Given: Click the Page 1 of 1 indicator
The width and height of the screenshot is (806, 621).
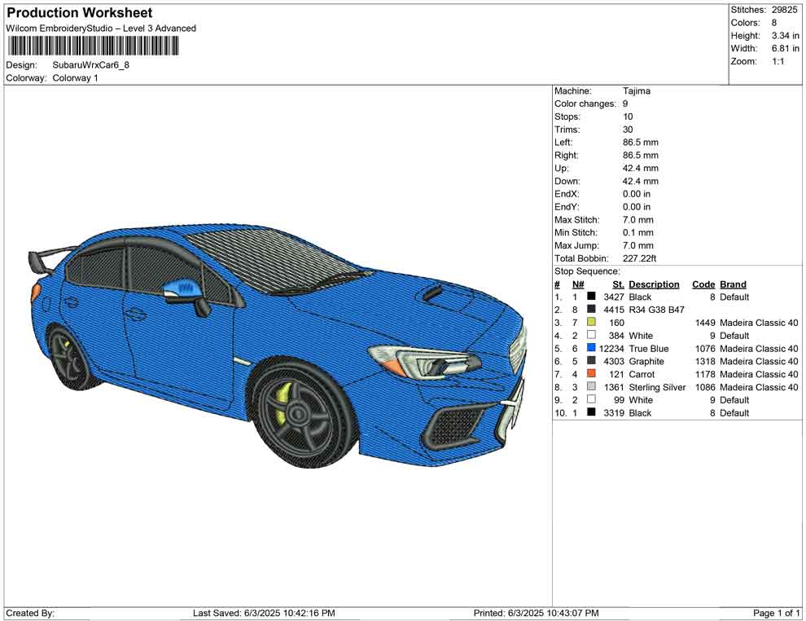Looking at the screenshot, I should pos(777,613).
